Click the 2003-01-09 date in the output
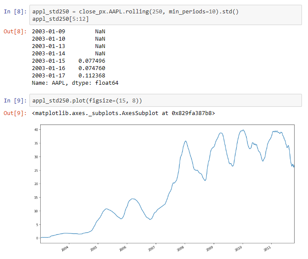 point(48,32)
